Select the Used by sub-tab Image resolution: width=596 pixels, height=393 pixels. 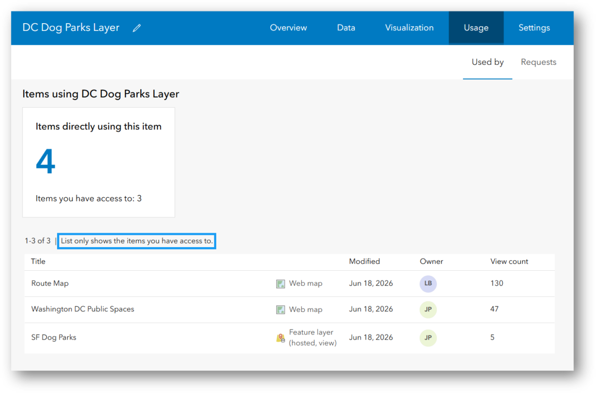pos(488,62)
